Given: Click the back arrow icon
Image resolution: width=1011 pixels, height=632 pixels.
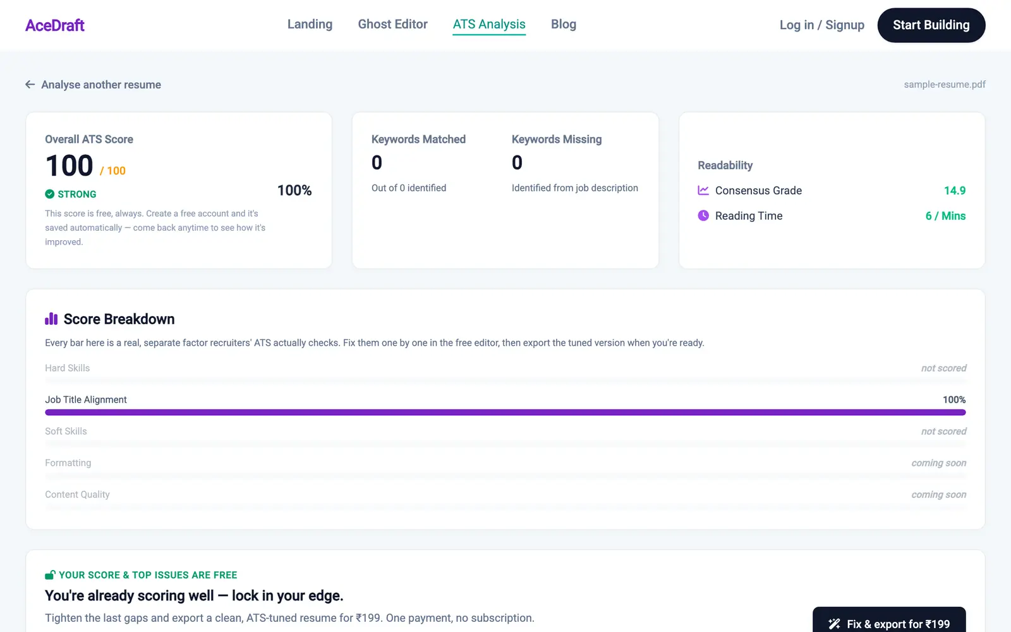Looking at the screenshot, I should point(30,85).
